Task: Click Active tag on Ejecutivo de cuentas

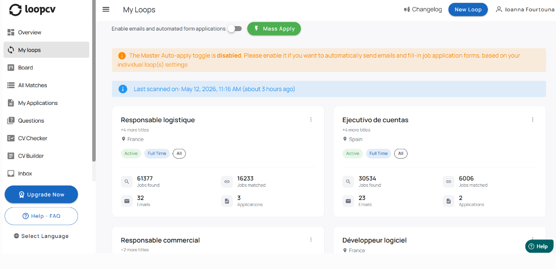Action: pyautogui.click(x=352, y=154)
